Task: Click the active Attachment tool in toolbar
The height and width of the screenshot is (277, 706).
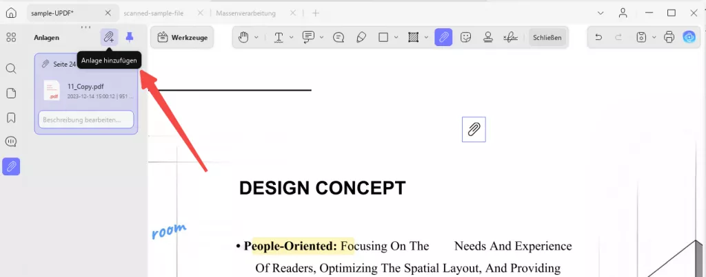Action: [x=443, y=37]
